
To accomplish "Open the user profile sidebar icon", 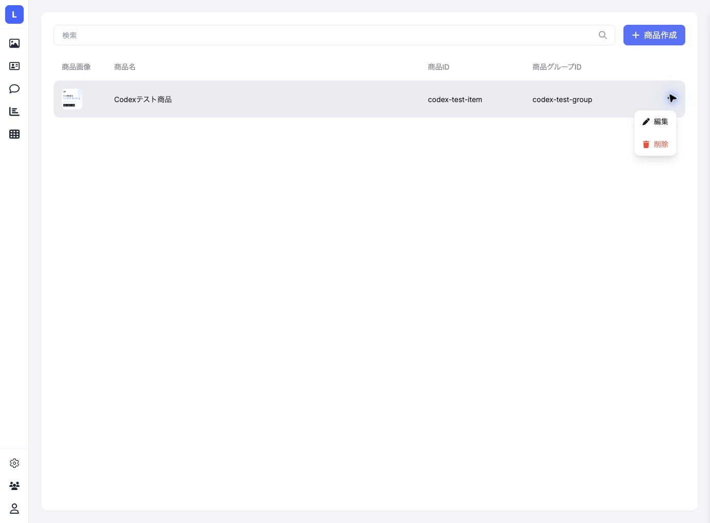I will [x=14, y=509].
